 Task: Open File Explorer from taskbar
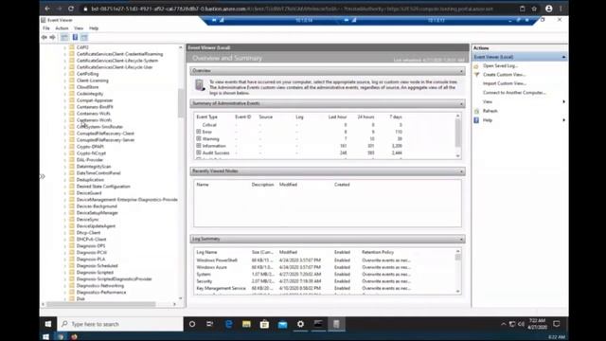(246, 324)
